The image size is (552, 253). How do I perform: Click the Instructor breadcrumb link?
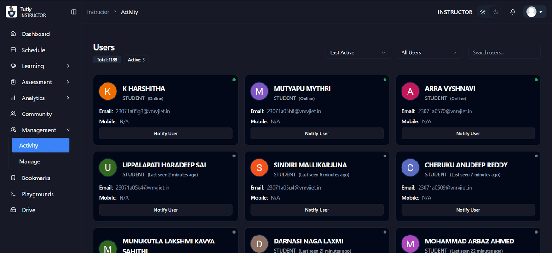[98, 12]
